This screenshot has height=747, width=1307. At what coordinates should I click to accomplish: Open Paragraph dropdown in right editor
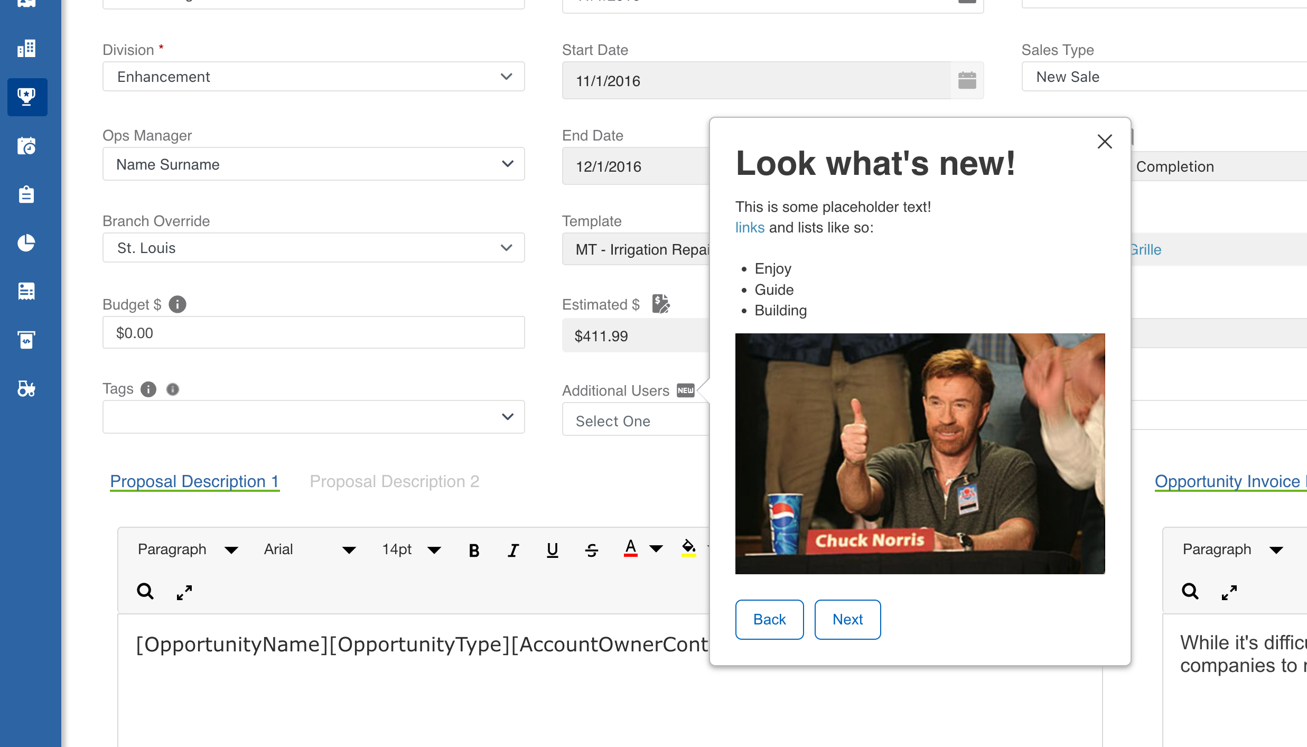click(1233, 549)
